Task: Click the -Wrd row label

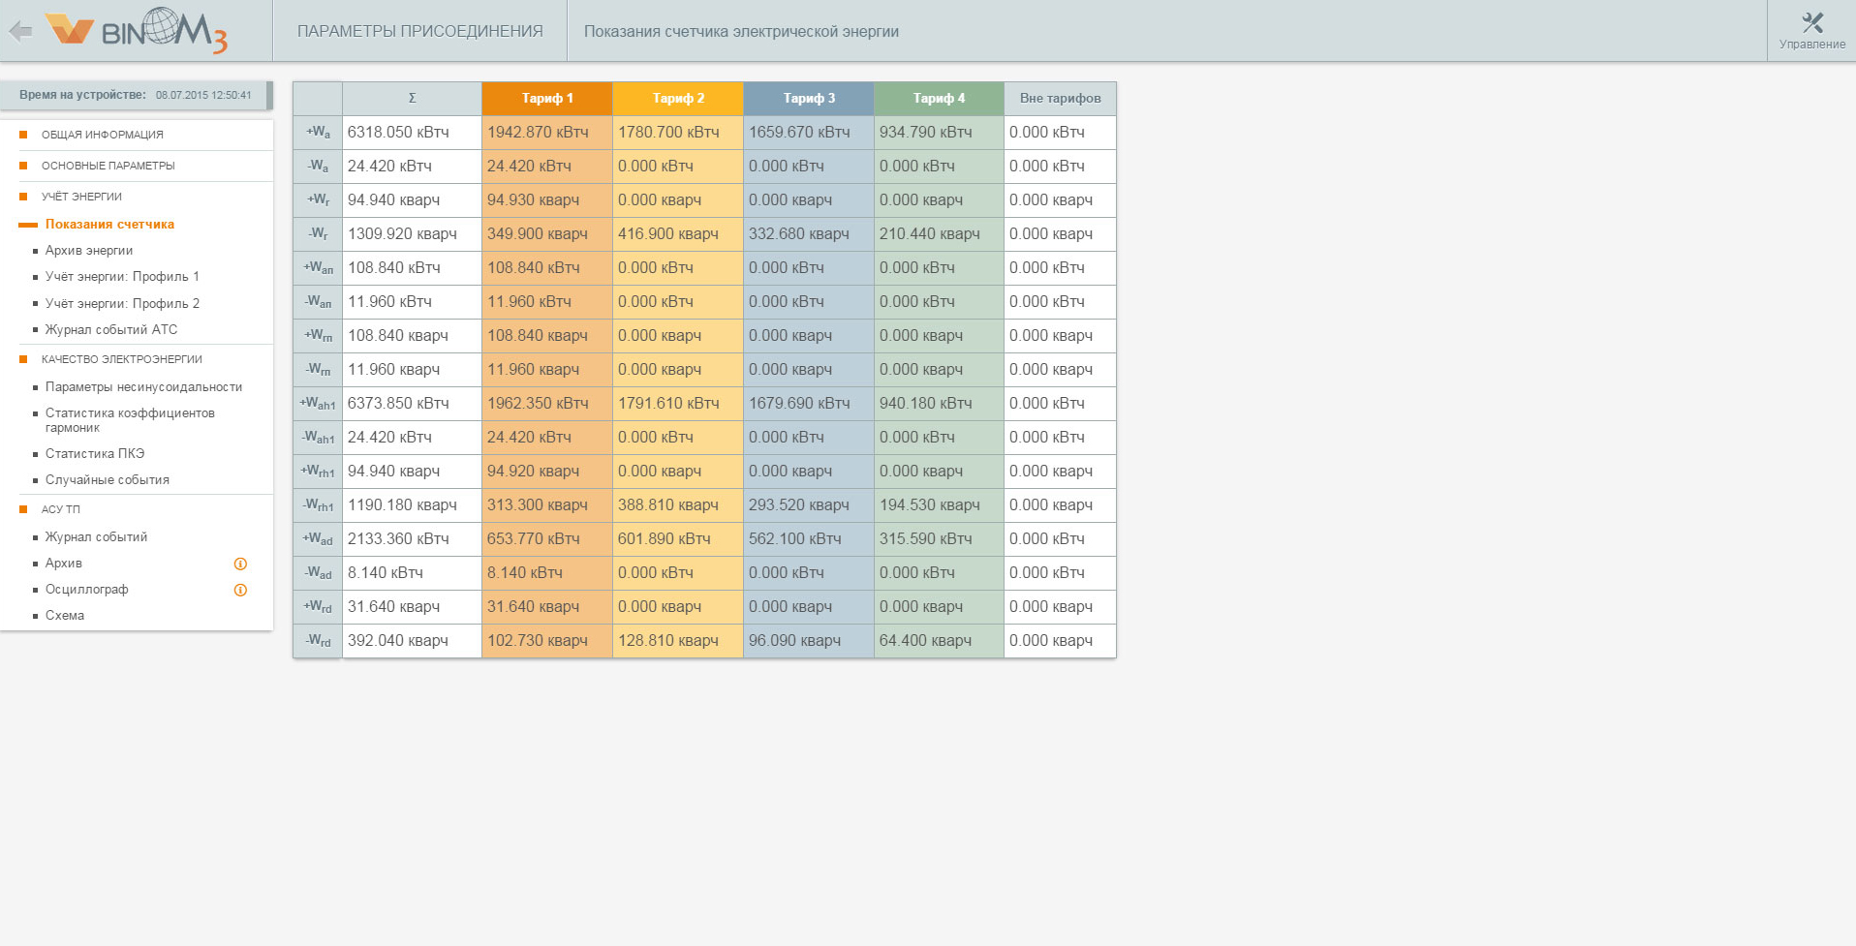Action: 318,640
